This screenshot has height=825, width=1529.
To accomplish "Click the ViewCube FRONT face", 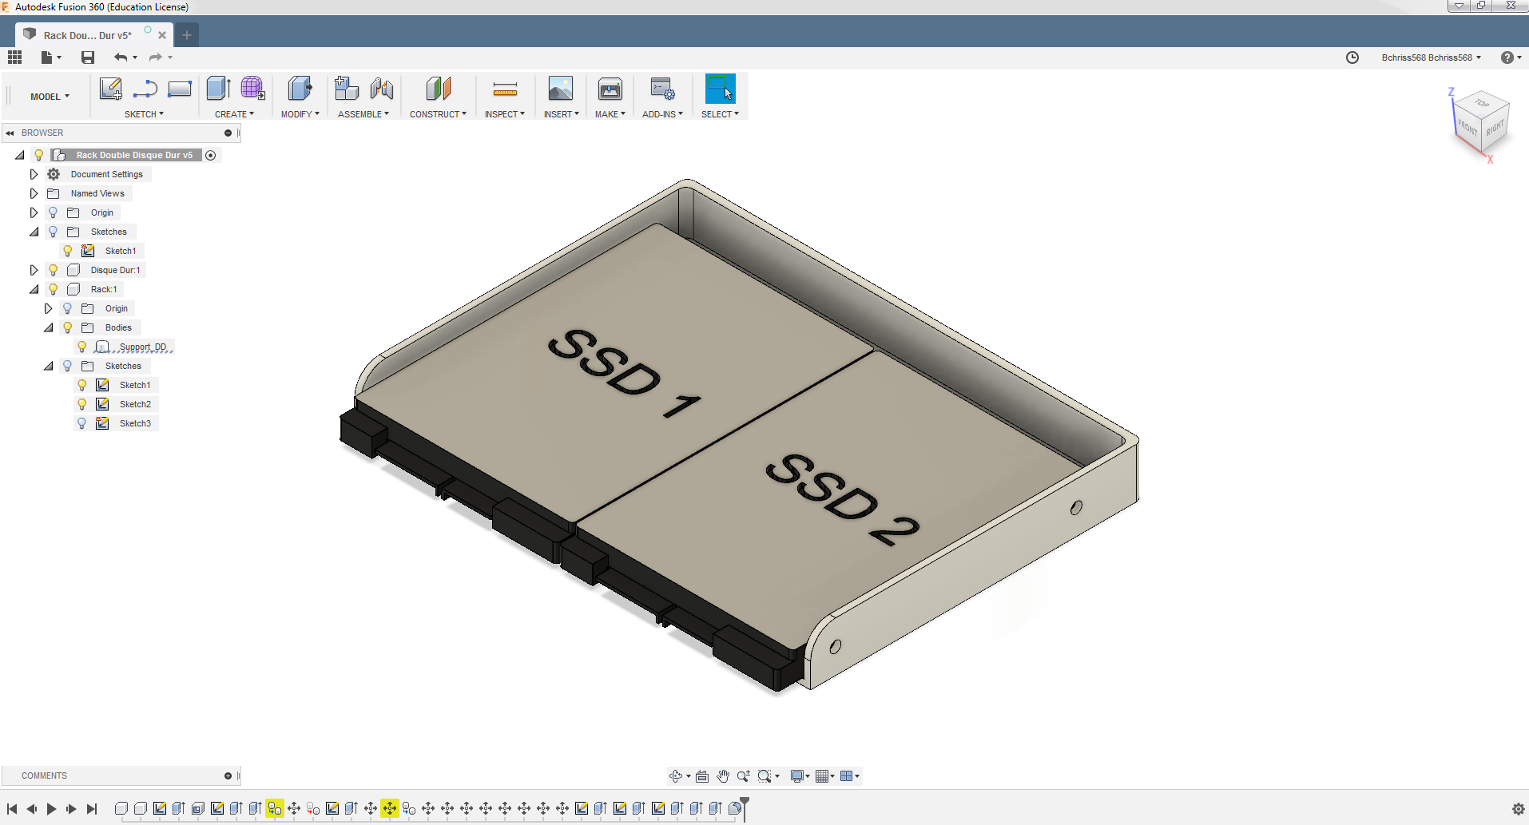I will click(x=1467, y=127).
